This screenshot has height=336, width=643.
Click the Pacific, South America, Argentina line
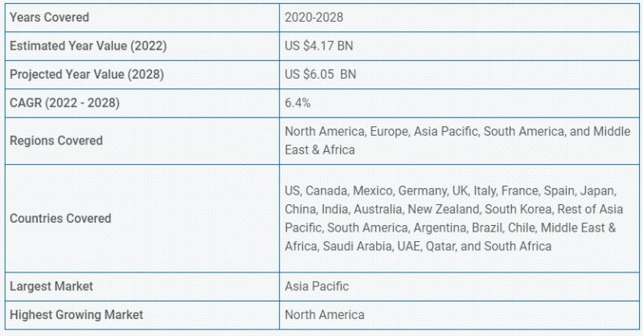tap(450, 227)
